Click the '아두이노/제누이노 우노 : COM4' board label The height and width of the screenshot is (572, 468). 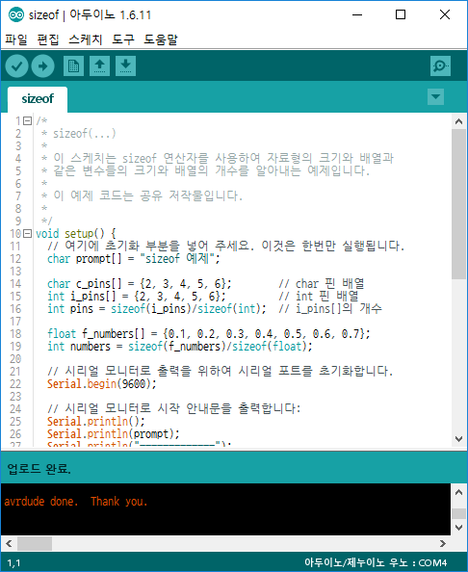click(376, 562)
